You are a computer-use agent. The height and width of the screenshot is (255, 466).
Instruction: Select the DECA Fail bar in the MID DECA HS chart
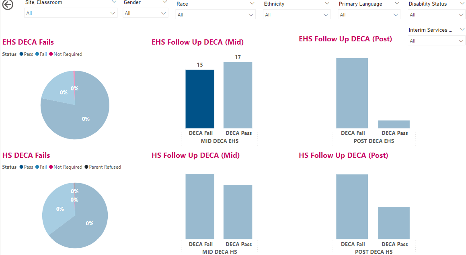(200, 206)
